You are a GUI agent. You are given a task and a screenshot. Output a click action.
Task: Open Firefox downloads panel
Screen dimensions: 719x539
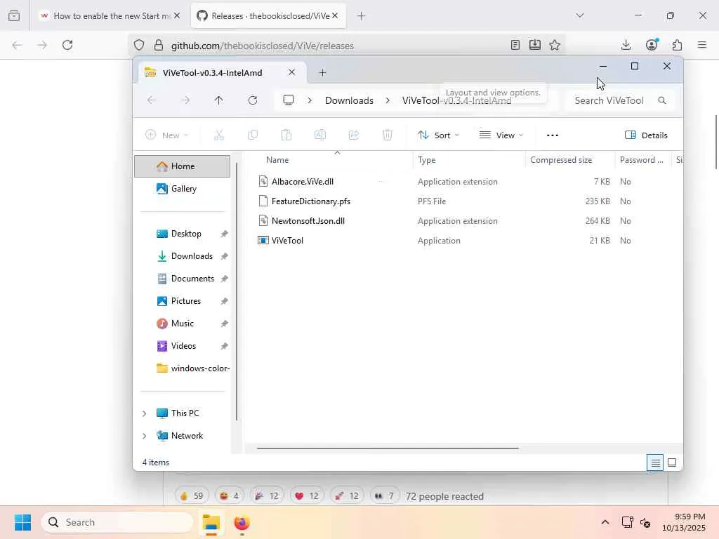tap(626, 45)
